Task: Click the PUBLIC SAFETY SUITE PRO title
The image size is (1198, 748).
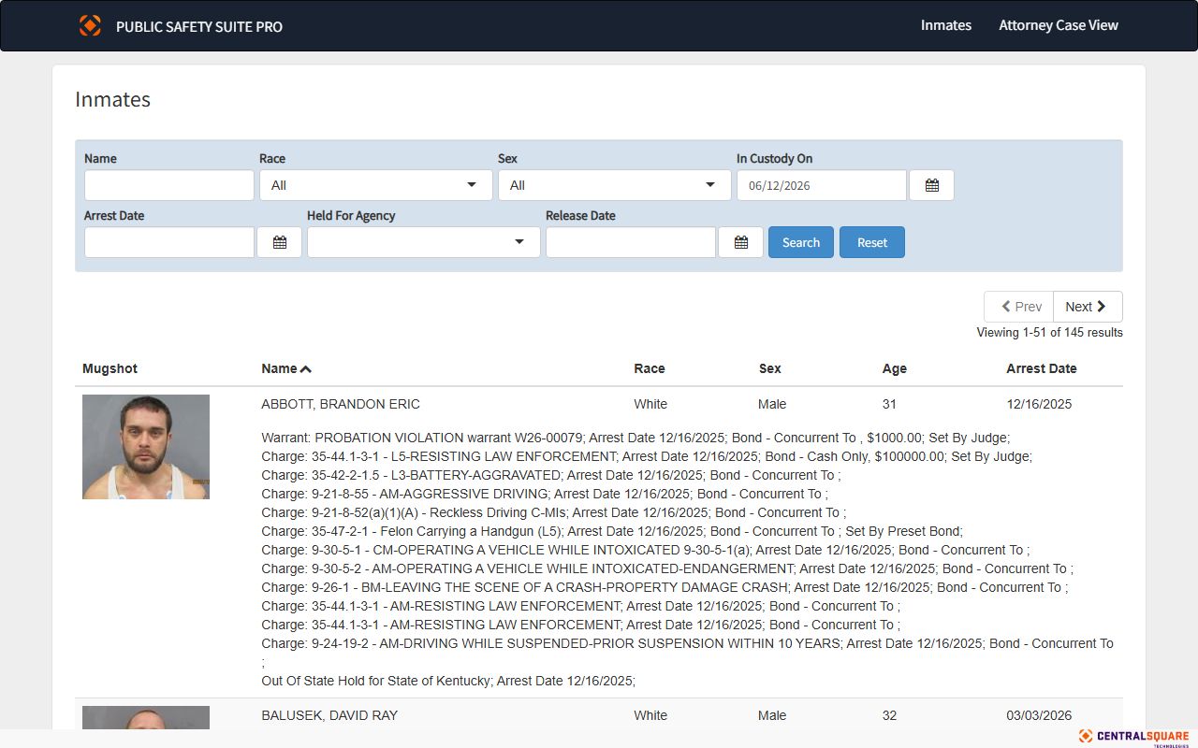Action: 199,26
